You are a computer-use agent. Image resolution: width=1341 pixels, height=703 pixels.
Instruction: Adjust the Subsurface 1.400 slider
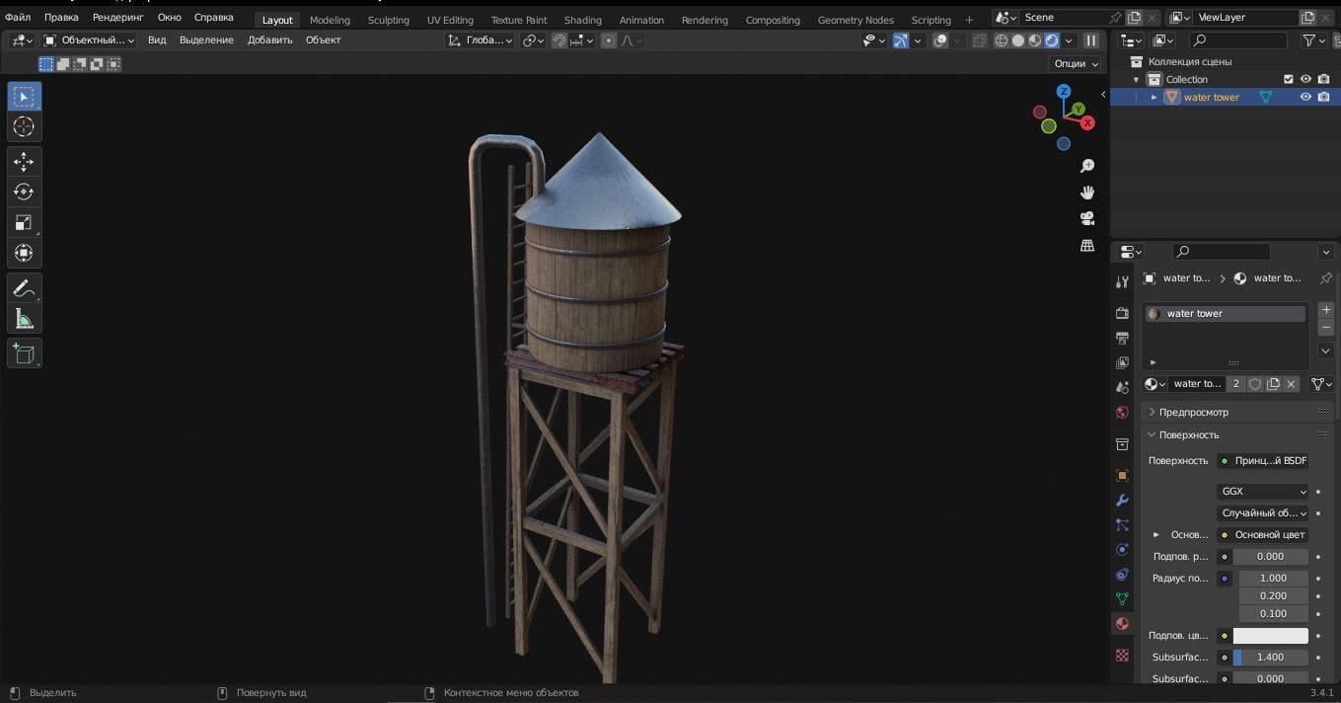(1271, 658)
